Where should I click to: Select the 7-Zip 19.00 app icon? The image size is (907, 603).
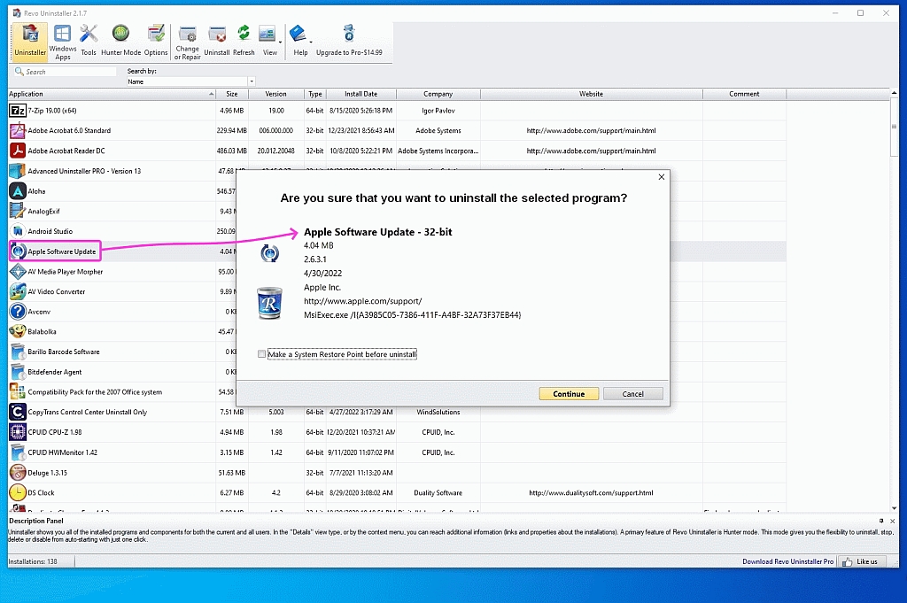pyautogui.click(x=18, y=111)
